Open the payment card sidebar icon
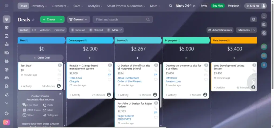This screenshot has height=128, width=274. pos(7,78)
